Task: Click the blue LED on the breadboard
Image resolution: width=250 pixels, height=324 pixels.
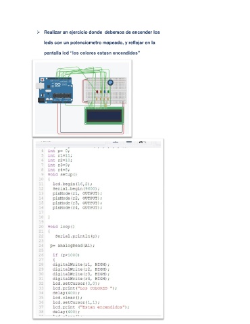Action: [105, 92]
